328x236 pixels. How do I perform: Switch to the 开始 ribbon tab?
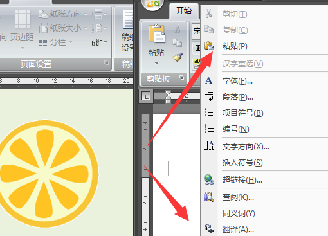[184, 11]
